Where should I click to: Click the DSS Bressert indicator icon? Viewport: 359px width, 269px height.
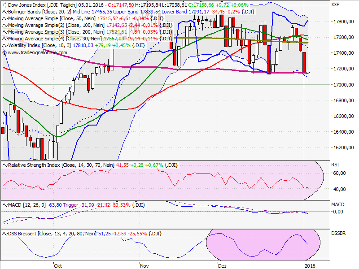click(4, 233)
